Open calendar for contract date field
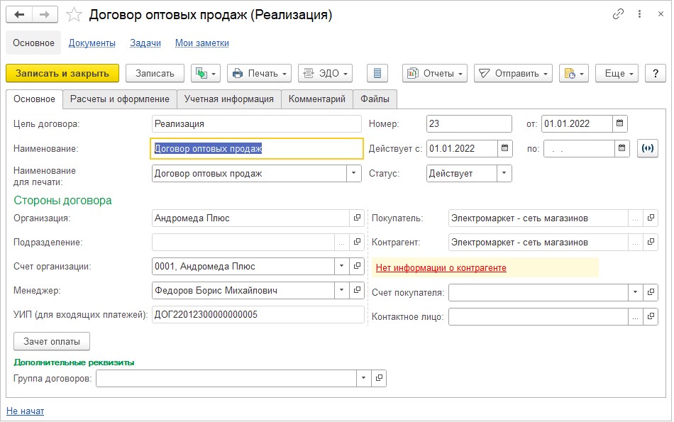Screen dimensions: 674x422 620,123
